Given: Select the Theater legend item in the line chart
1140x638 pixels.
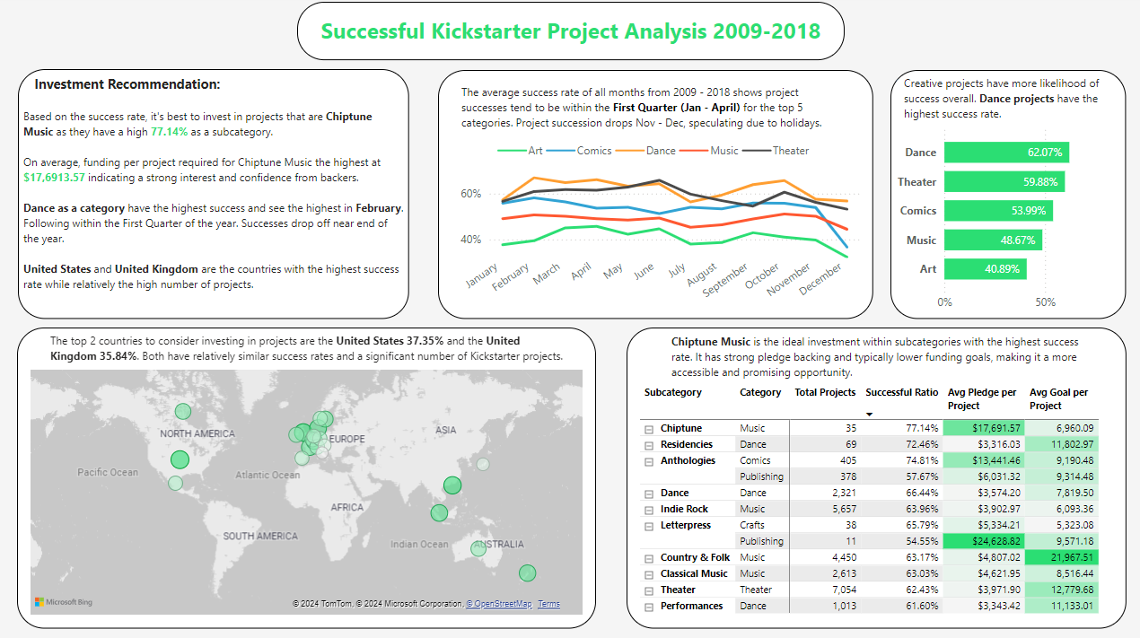Looking at the screenshot, I should point(775,151).
